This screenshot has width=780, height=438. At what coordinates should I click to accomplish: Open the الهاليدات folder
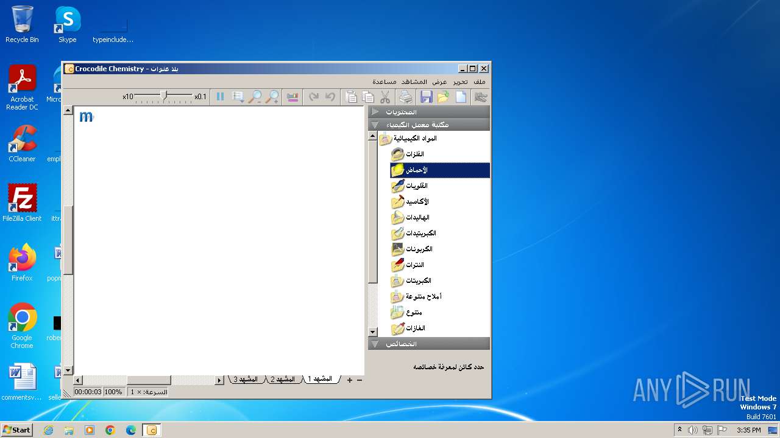pos(411,218)
